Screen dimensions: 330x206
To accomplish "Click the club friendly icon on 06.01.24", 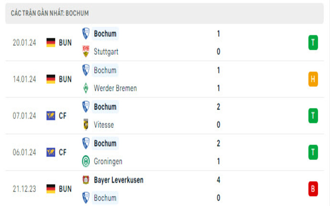I will coord(51,152).
